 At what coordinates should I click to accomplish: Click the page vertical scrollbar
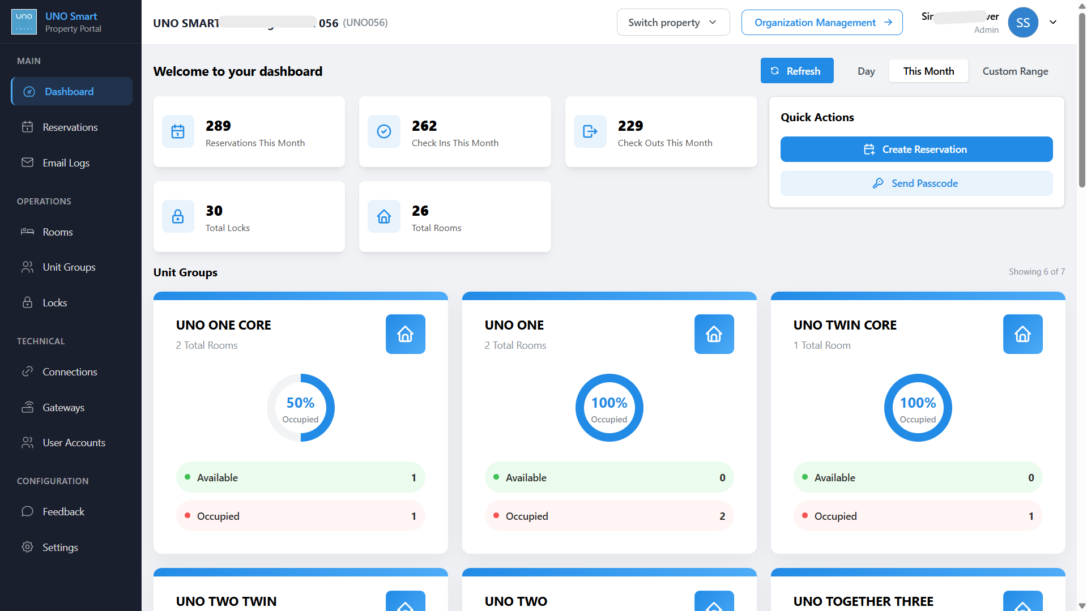coord(1082,99)
